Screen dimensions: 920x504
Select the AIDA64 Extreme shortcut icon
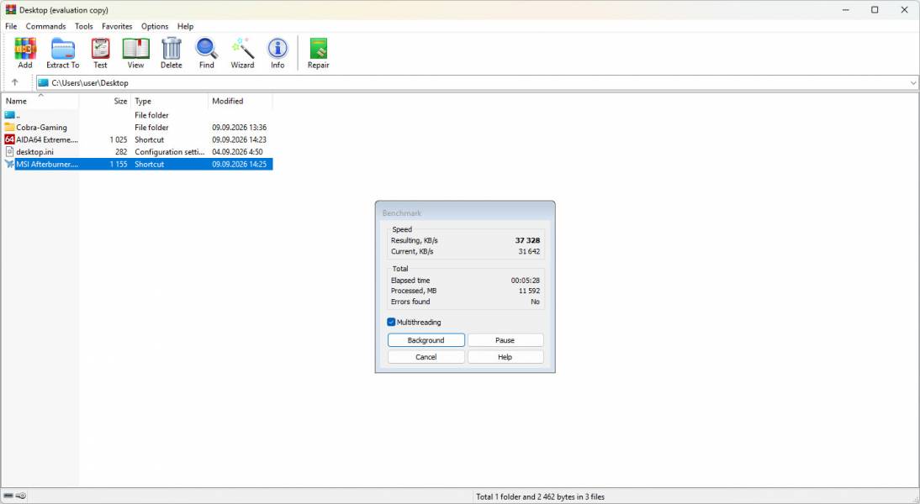click(9, 139)
